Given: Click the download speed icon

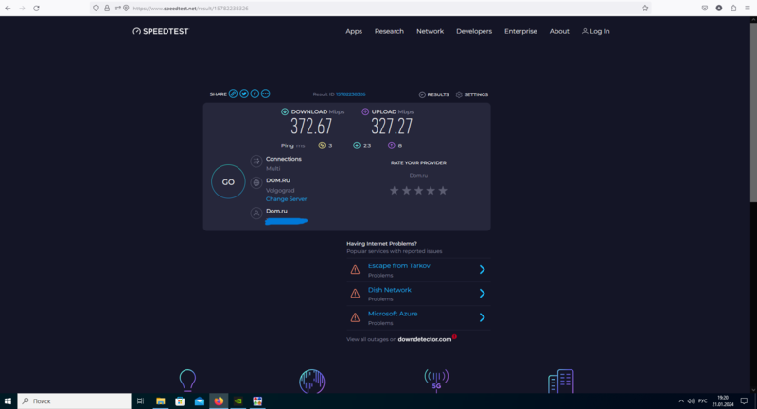Looking at the screenshot, I should point(285,111).
